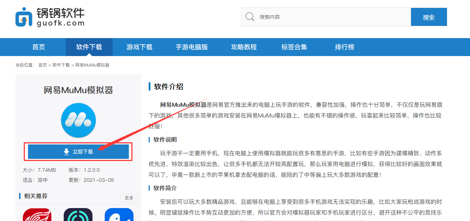
Task: Click the 软件说明 subheading
Action: point(165,139)
